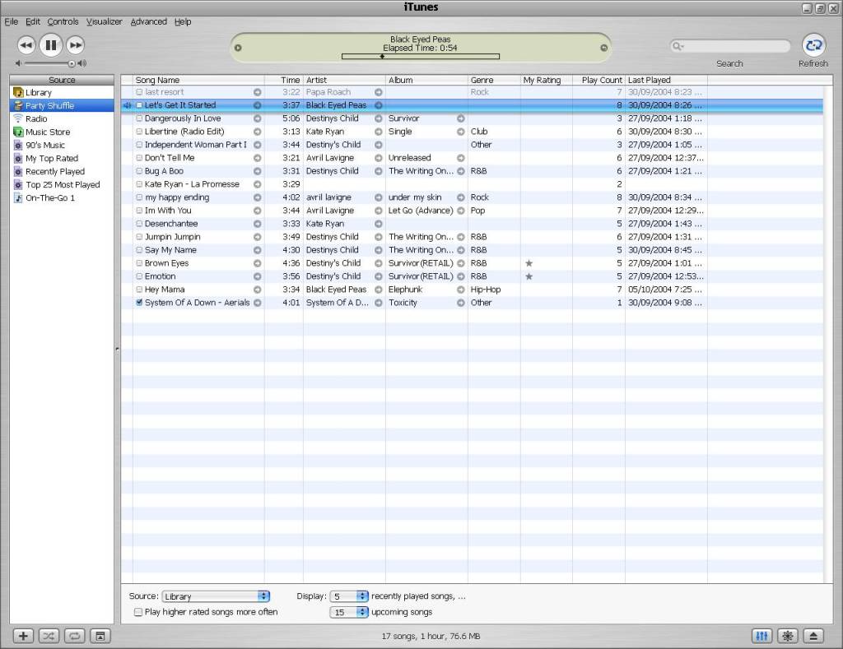
Task: Skip to the next track
Action: pyautogui.click(x=75, y=44)
